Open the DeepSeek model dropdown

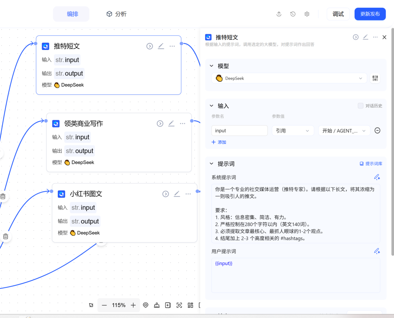[x=289, y=78]
